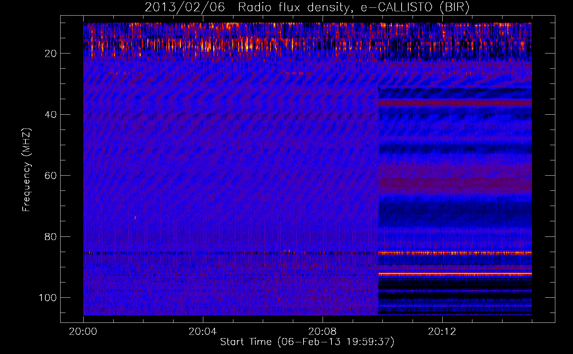The height and width of the screenshot is (354, 573).
Task: Click the "60" frequency tick label
Action: pos(51,176)
